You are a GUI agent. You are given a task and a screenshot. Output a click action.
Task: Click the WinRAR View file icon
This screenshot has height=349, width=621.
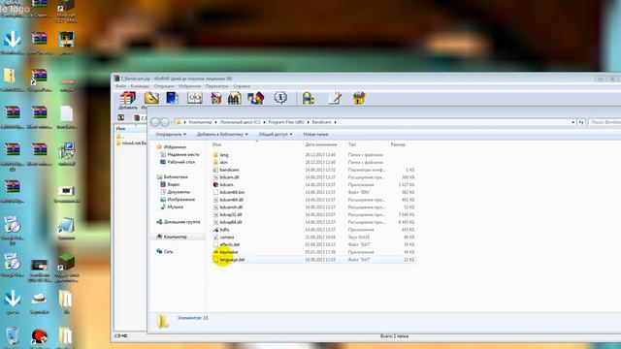point(194,98)
